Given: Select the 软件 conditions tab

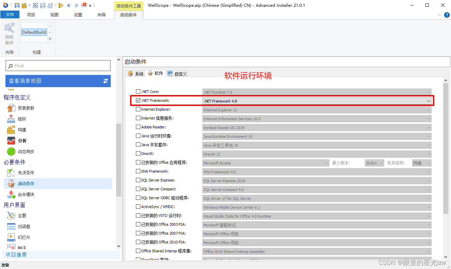Looking at the screenshot, I should click(155, 73).
